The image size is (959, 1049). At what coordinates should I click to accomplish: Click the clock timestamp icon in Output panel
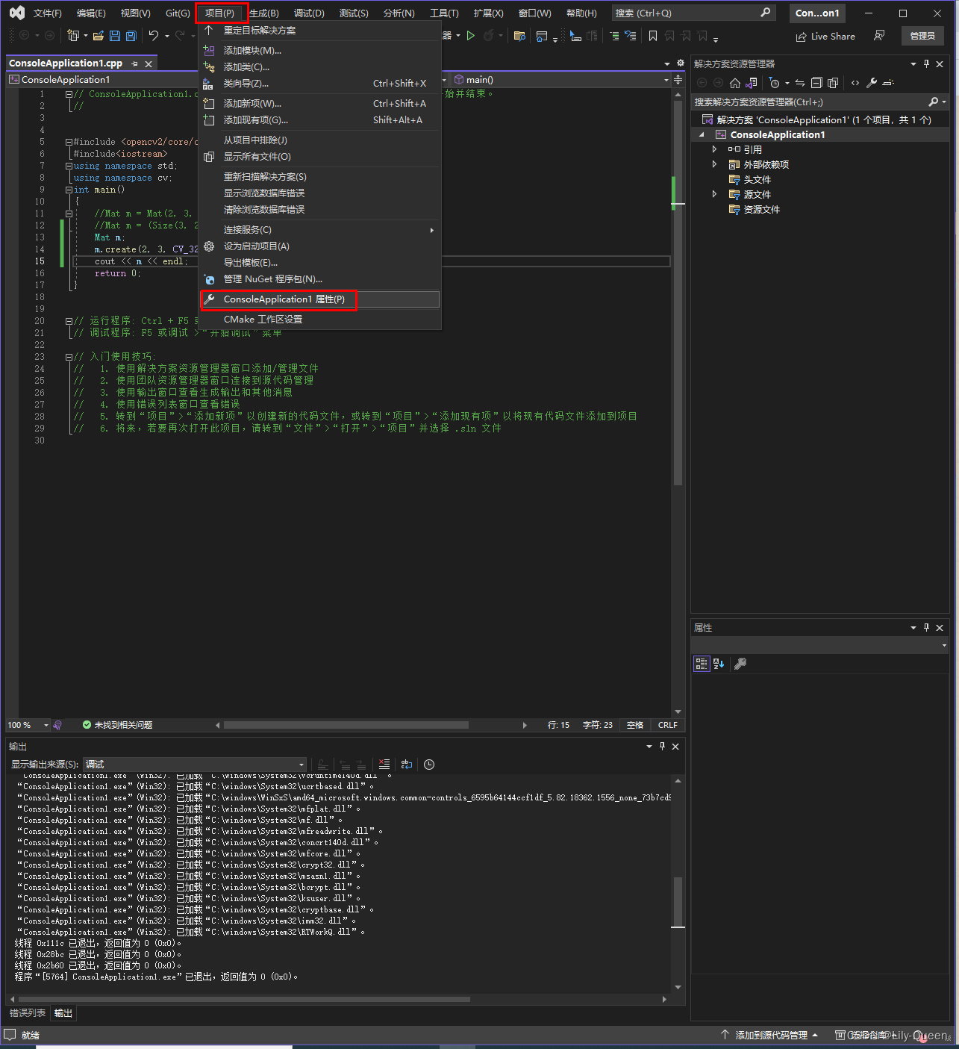point(429,764)
